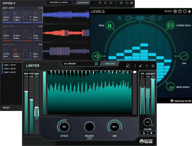Open Levels settings gear icon
Viewport: 192px width, 146px height.
click(x=175, y=11)
